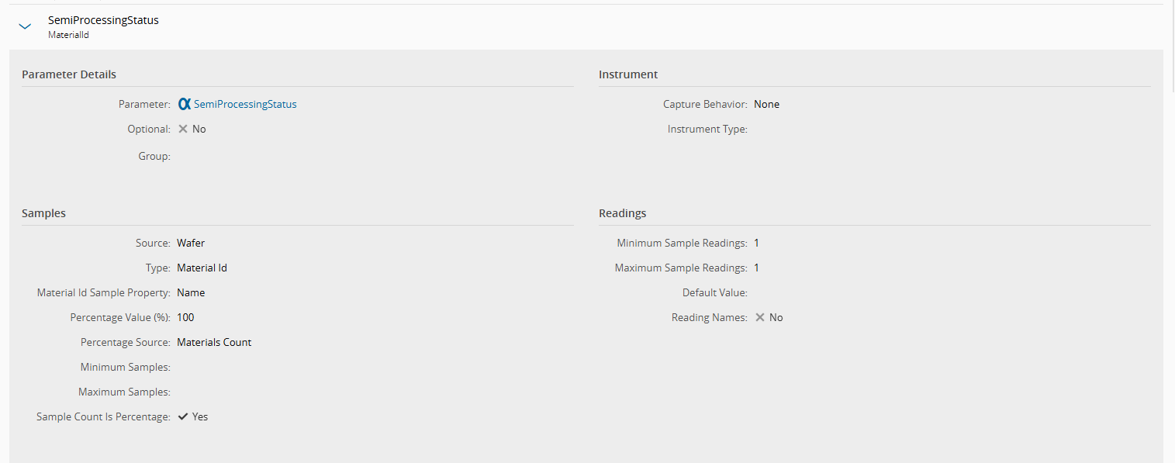This screenshot has width=1175, height=463.
Task: Click the Source value Wafer
Action: [191, 243]
